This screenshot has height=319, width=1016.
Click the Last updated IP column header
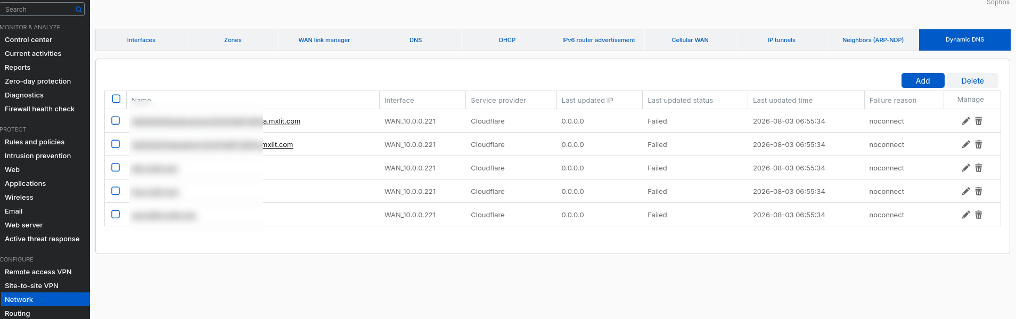tap(587, 100)
